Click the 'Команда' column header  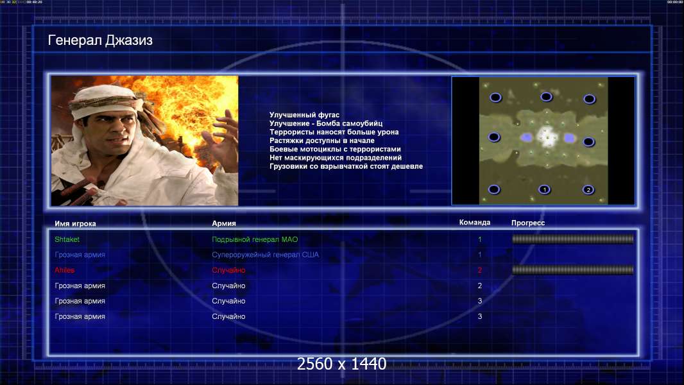pos(475,223)
